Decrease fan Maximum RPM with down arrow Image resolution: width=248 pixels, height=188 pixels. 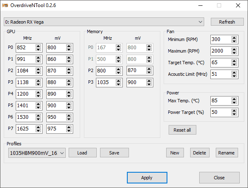(x=234, y=53)
